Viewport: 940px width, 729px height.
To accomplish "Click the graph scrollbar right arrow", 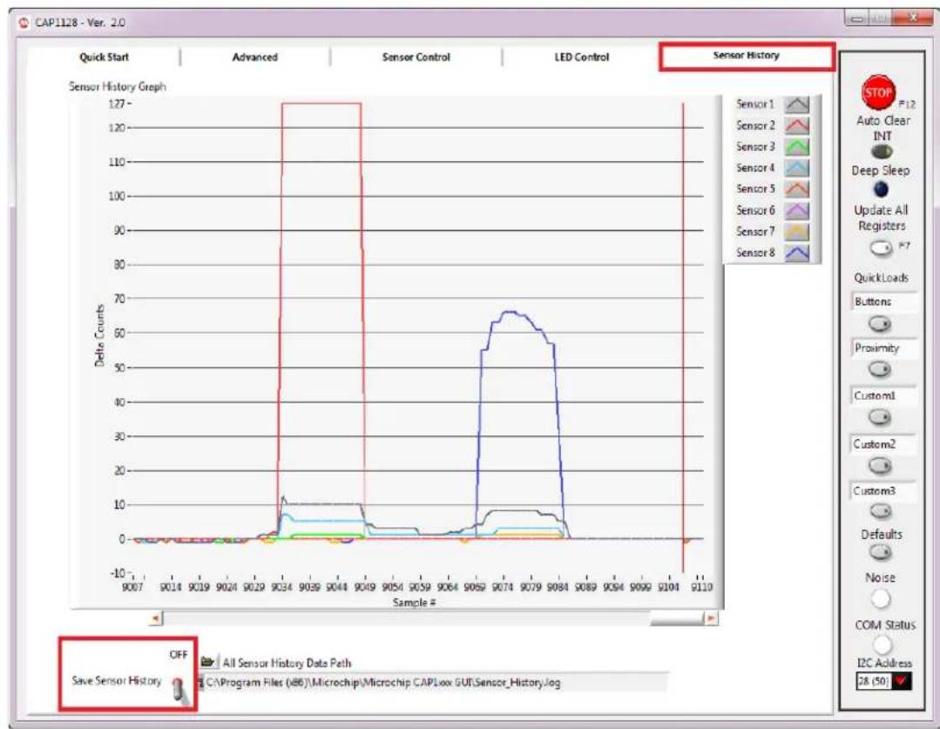I will pos(711,618).
